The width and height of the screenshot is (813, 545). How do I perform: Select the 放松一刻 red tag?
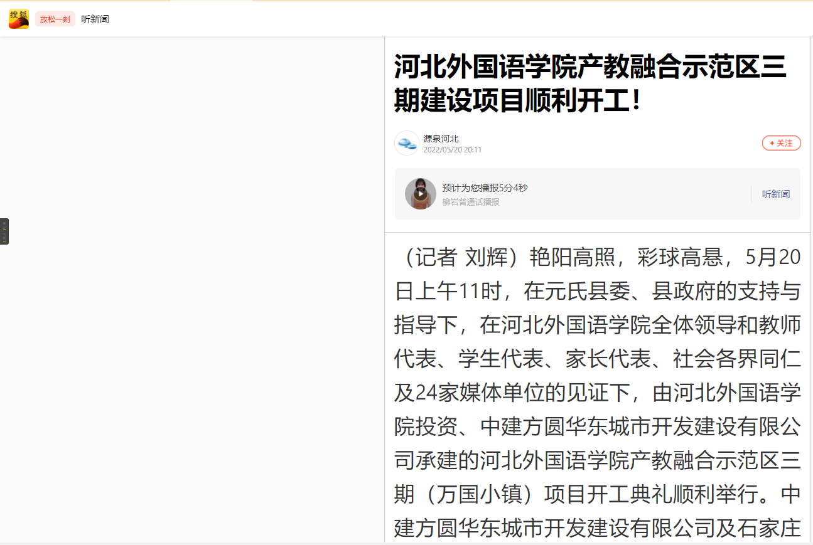coord(55,19)
